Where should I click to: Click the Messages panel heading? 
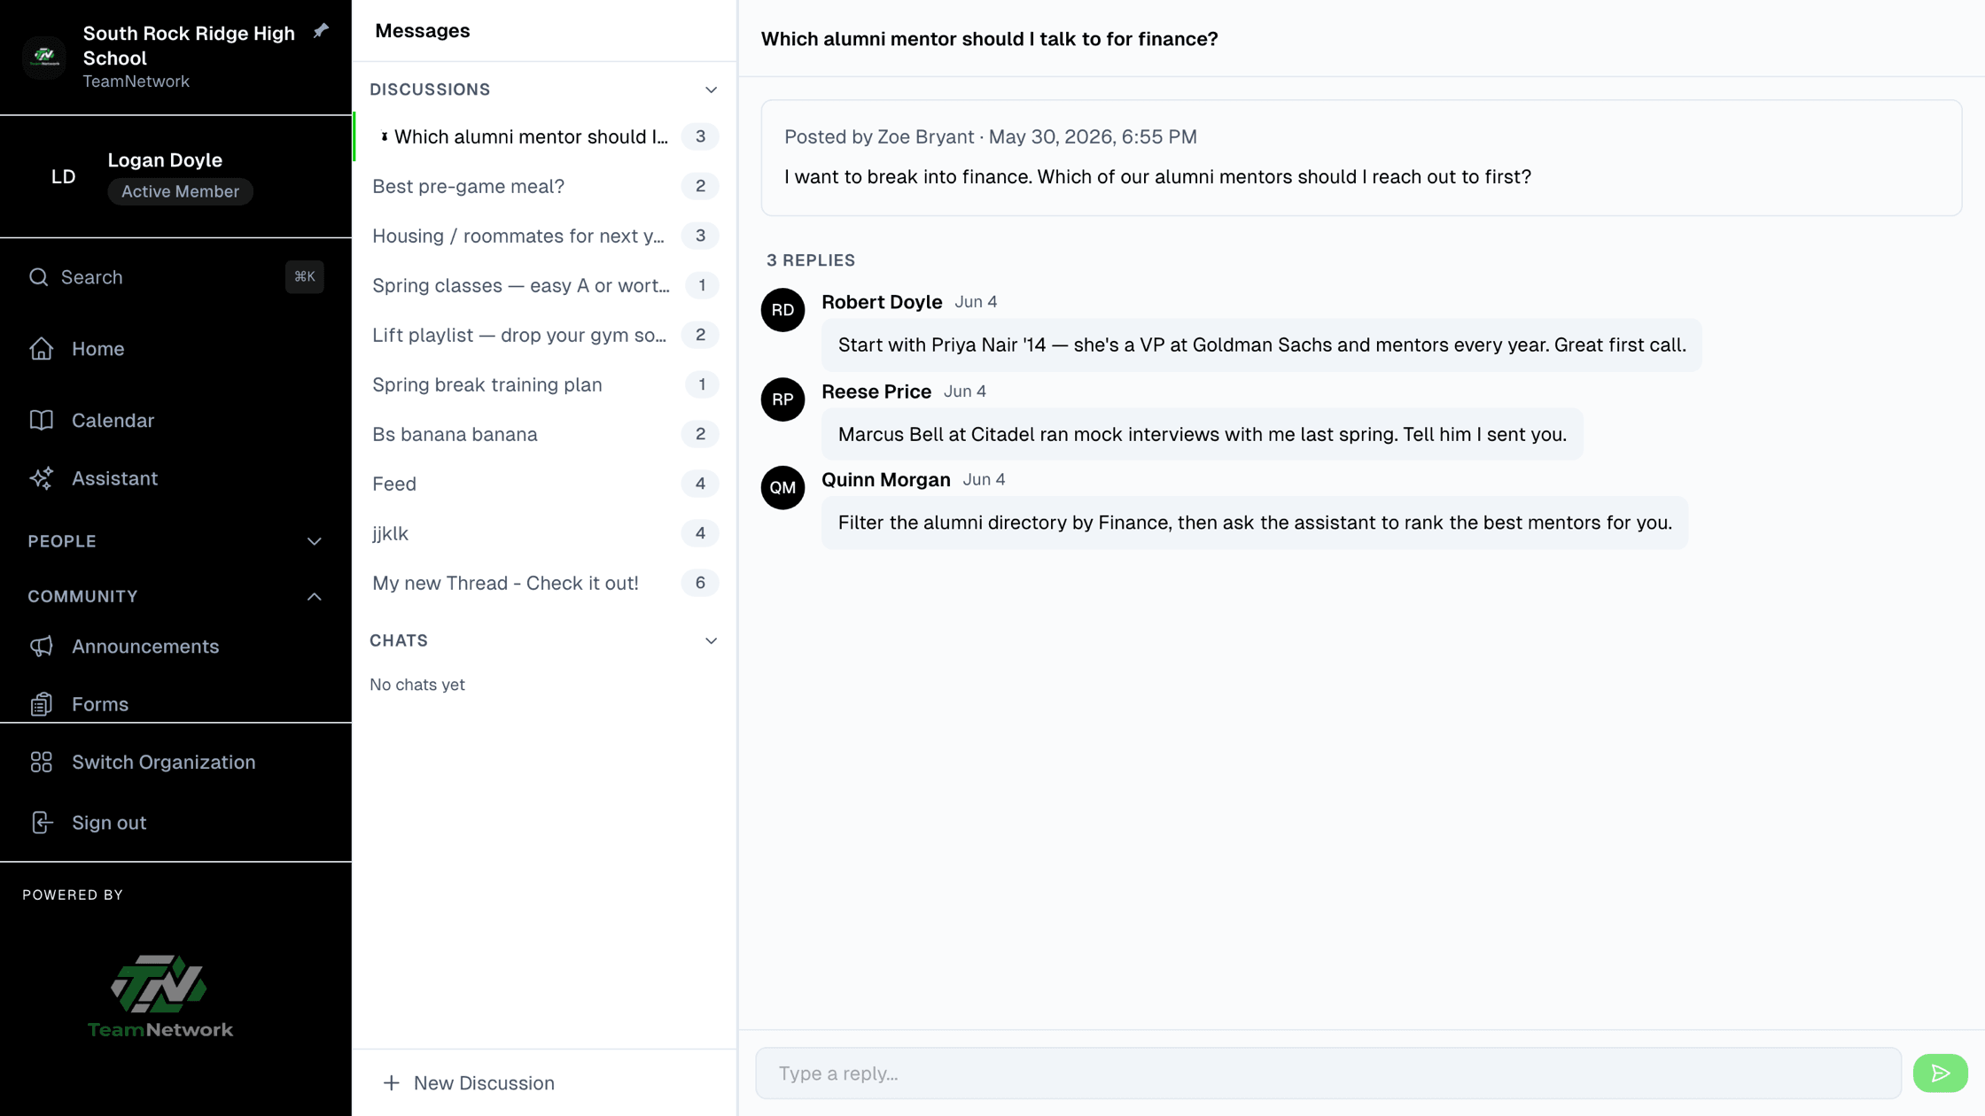[x=423, y=31]
